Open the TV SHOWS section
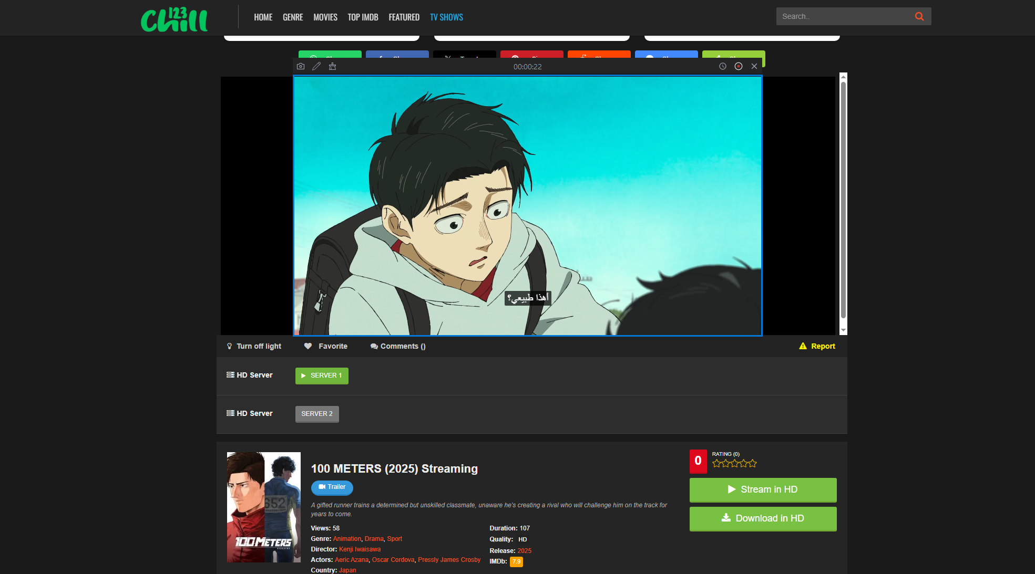This screenshot has width=1035, height=574. 446,17
